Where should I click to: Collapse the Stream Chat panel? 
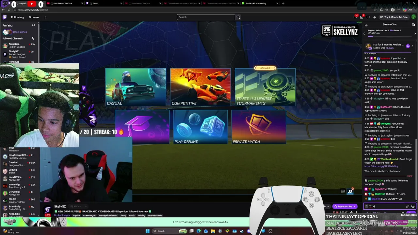(366, 25)
